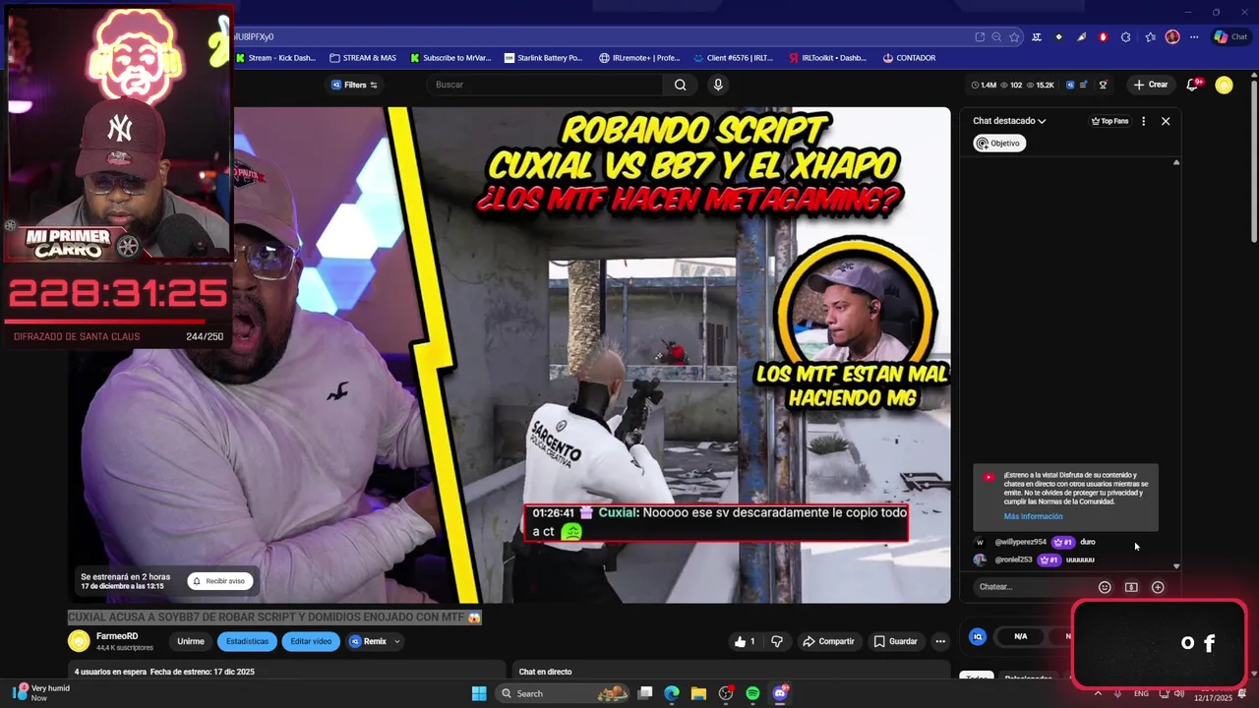1259x708 pixels.
Task: Open the chat emoji picker
Action: [x=1105, y=587]
